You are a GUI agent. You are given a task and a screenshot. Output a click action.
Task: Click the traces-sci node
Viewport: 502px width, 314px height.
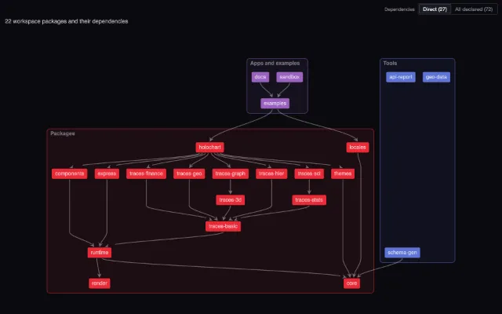(309, 173)
